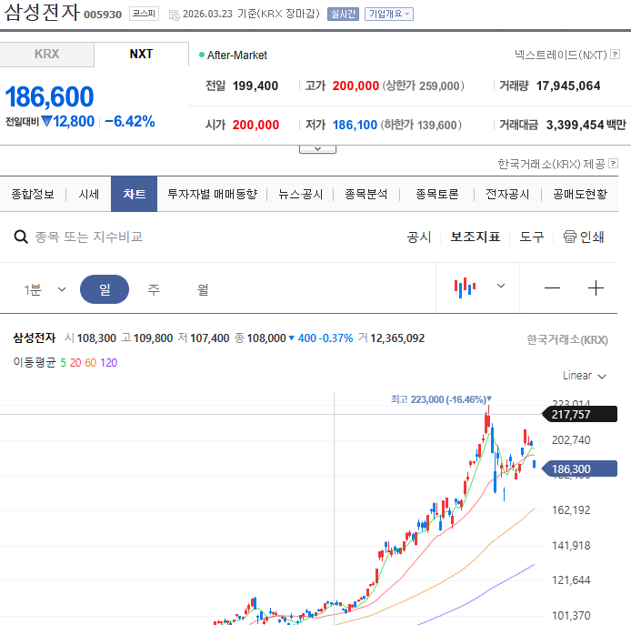Focus the 종목 또는 지수비교 search field
Viewport: 631px width, 625px height.
point(88,237)
